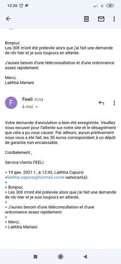Open the laetitia.capursi@hotmail.com email link
This screenshot has width=121, height=264.
pos(34,177)
